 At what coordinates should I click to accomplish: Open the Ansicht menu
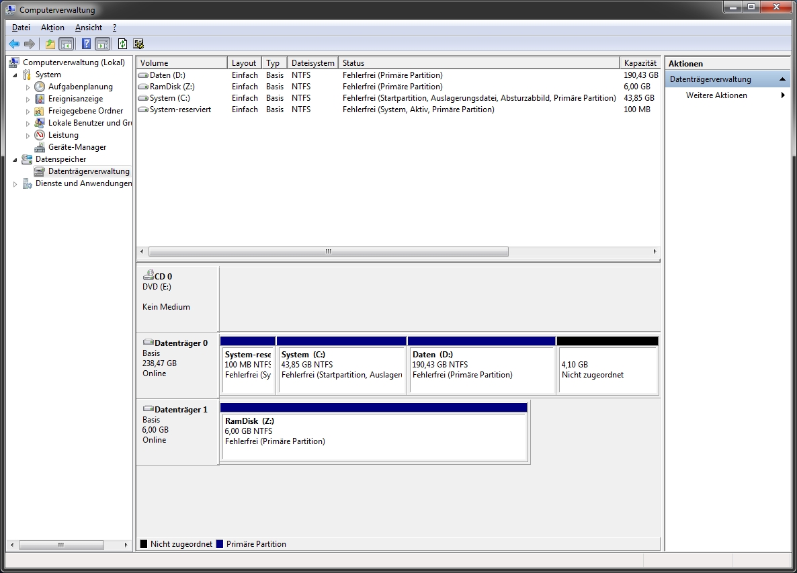pyautogui.click(x=89, y=28)
